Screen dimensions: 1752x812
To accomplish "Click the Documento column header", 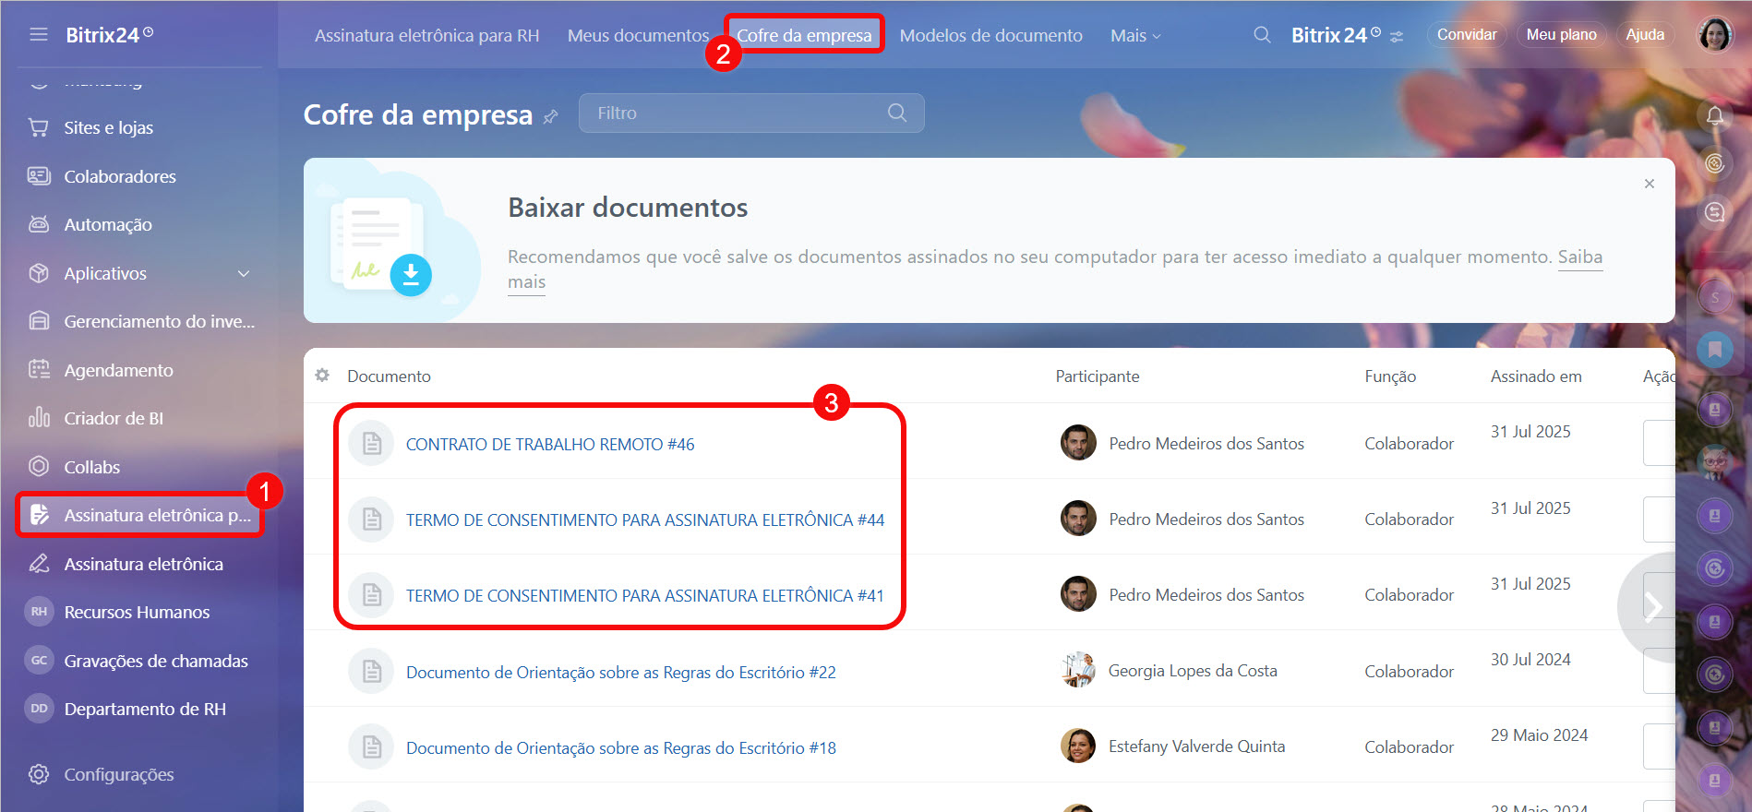I will [389, 376].
